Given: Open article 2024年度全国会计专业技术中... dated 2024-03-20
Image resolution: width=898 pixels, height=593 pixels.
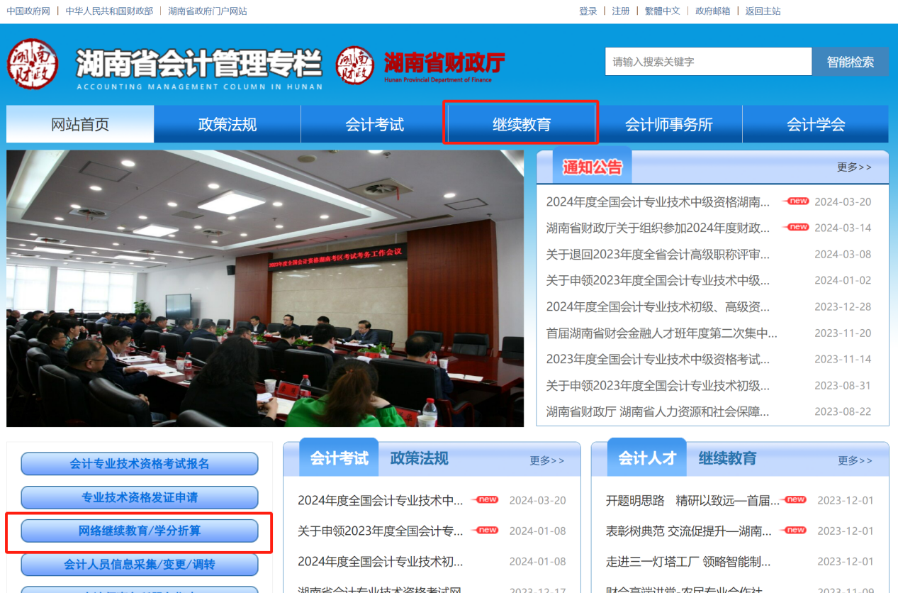Looking at the screenshot, I should 381,501.
